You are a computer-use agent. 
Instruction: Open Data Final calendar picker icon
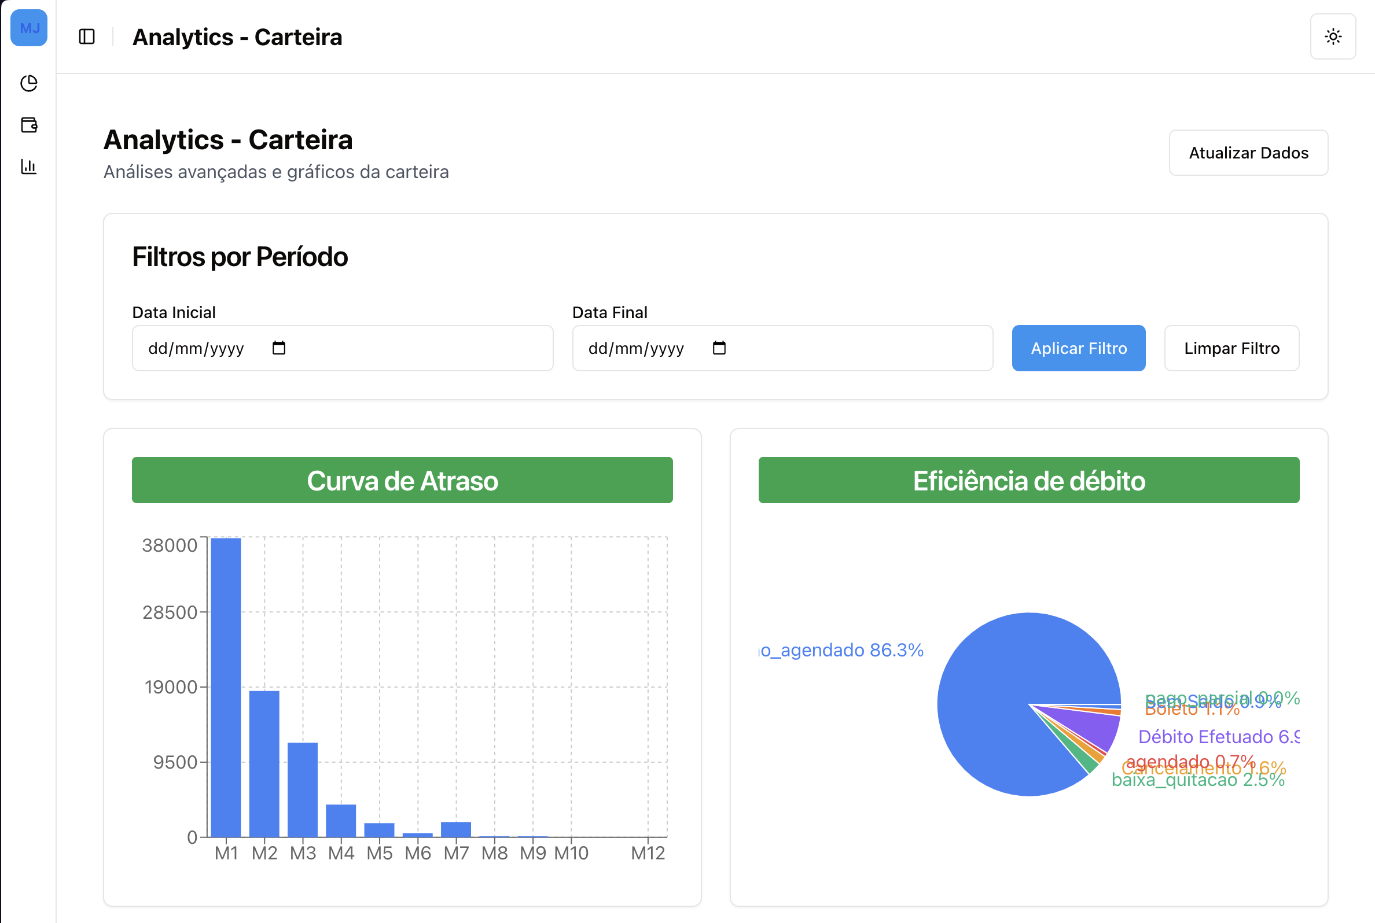718,348
